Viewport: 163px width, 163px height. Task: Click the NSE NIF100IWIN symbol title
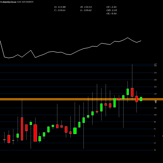(25, 2)
